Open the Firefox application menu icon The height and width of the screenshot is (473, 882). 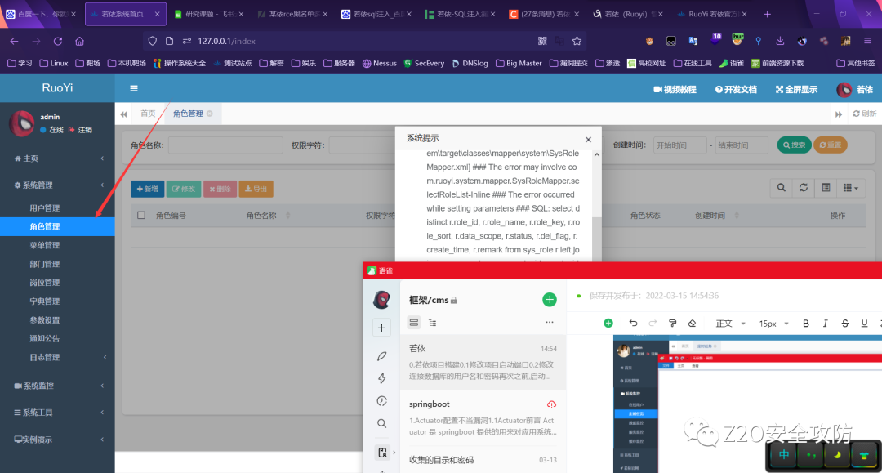(868, 41)
